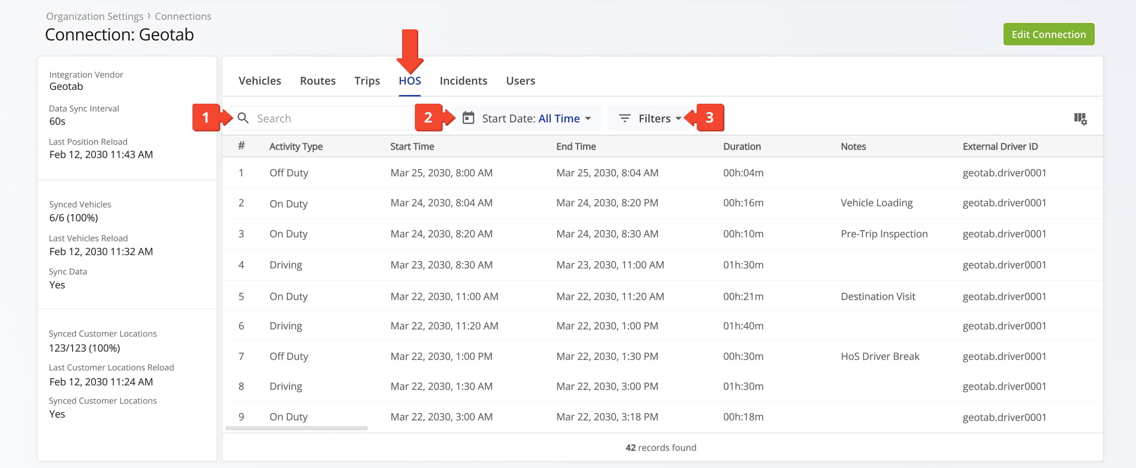Sort by the Activity Type column header

pos(296,146)
